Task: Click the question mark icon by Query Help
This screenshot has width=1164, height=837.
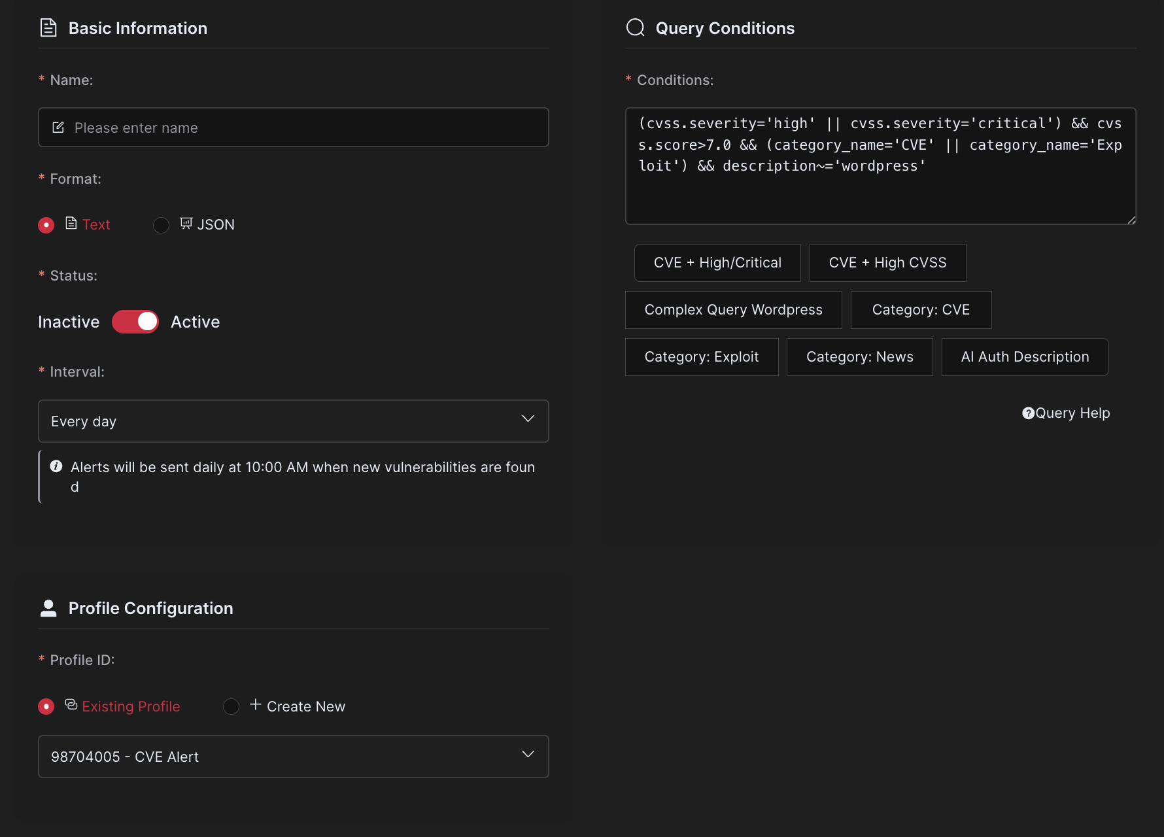Action: coord(1028,413)
